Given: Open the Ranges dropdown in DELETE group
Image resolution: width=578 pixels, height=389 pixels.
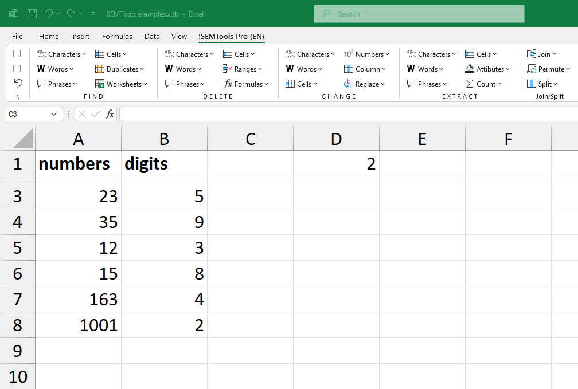Looking at the screenshot, I should point(244,69).
